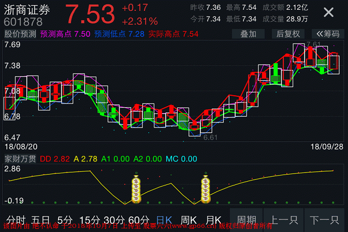Click the 最高 7.54 value
Image resolution: width=348 pixels, height=232 pixels.
click(241, 8)
